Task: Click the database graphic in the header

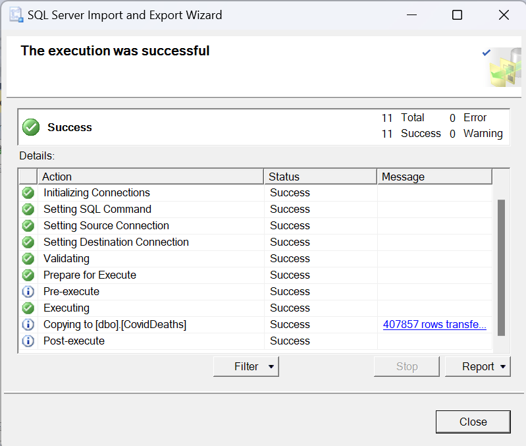Action: [504, 67]
